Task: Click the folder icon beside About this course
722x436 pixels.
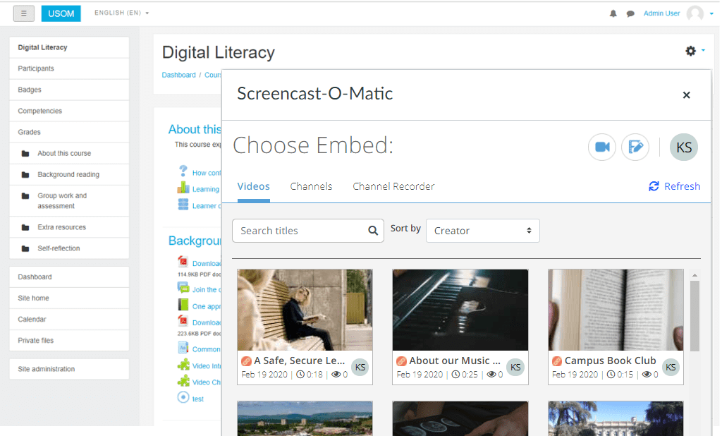Action: pos(25,154)
